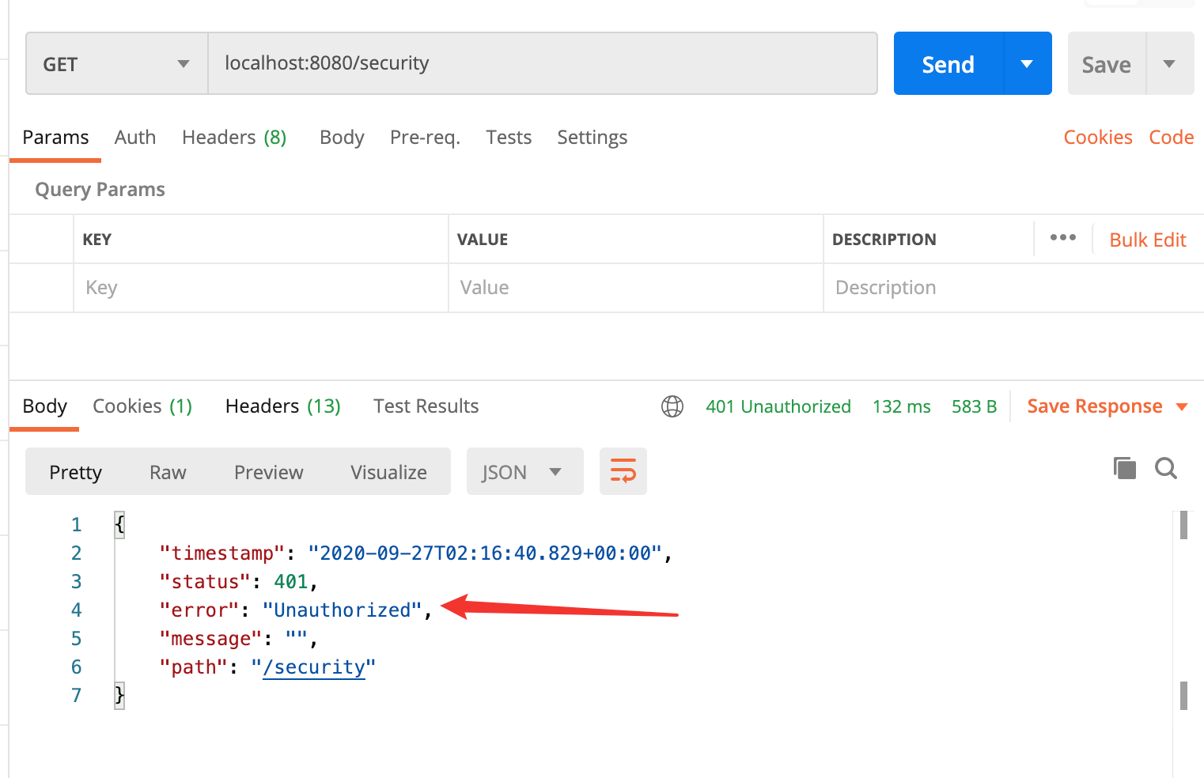This screenshot has height=778, width=1204.
Task: Open the Cookies link
Action: tap(1097, 138)
